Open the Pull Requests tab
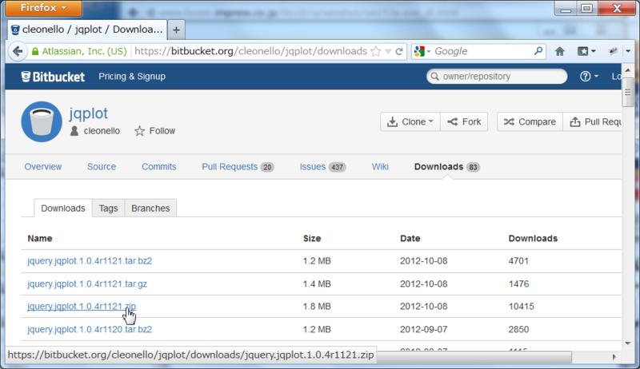Image resolution: width=640 pixels, height=369 pixels. (x=238, y=167)
